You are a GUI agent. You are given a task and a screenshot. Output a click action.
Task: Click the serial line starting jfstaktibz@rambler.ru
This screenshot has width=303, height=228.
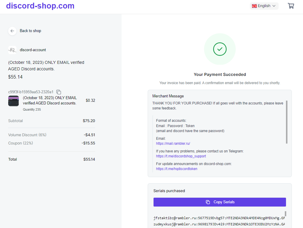[219, 218]
